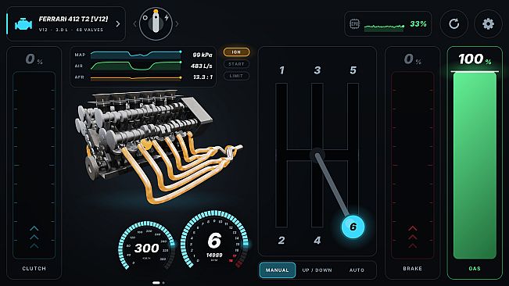The image size is (509, 286).
Task: Turn key selector right with arrow
Action: tap(177, 23)
